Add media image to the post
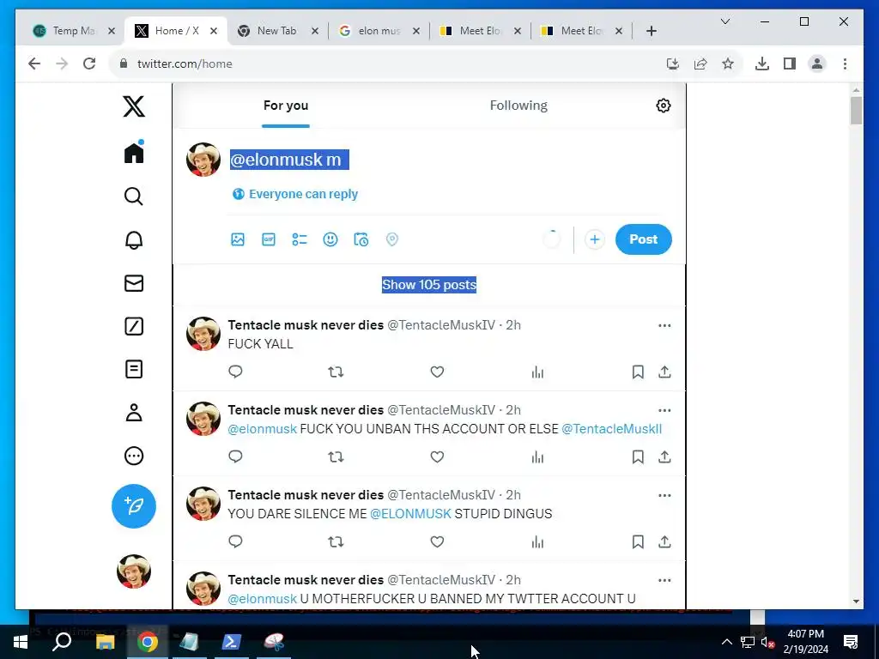 click(x=238, y=239)
